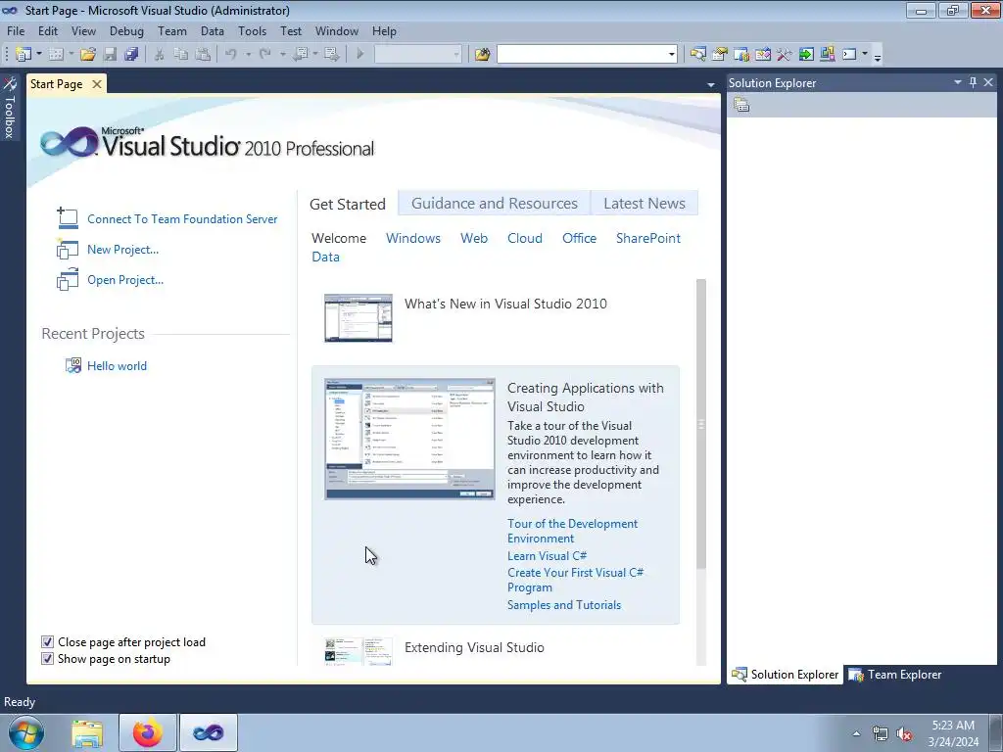The image size is (1003, 752).
Task: Click the Connect To Team Foundation Server icon
Action: pos(68,218)
